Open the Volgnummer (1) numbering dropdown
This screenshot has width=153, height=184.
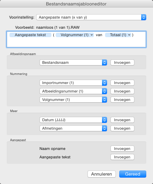click(x=73, y=100)
